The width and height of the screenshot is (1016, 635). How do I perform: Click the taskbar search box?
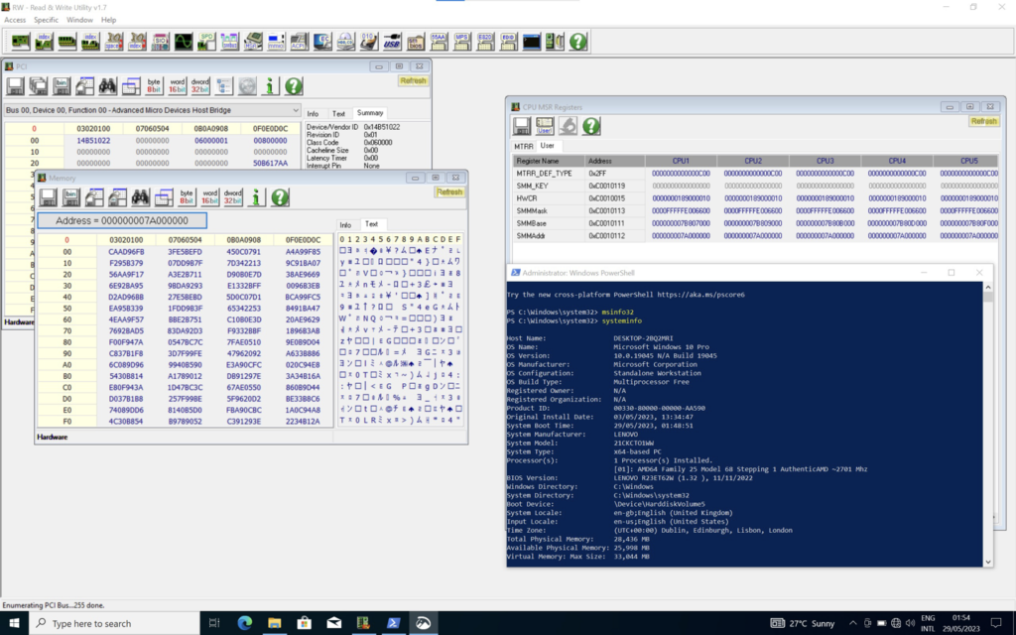tap(115, 623)
